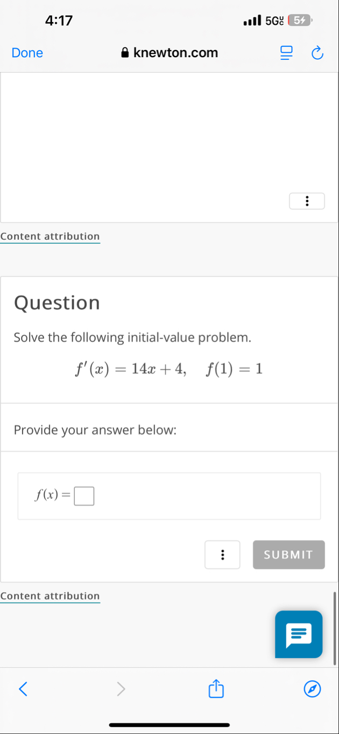Open the lower Content attribution link
Viewport: 339px width, 734px height.
click(50, 595)
